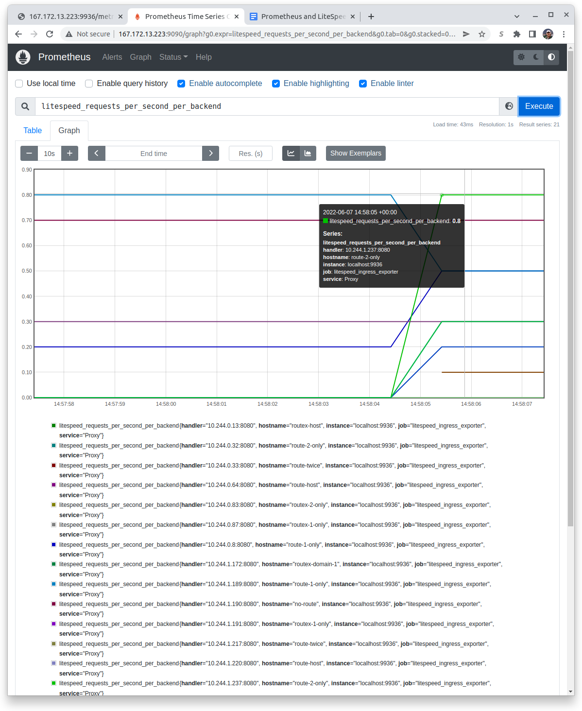Click the Execute button
The height and width of the screenshot is (711, 582).
click(539, 106)
